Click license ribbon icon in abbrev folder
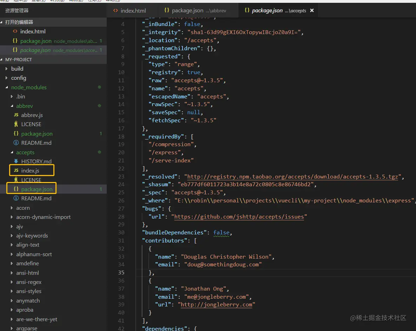This screenshot has height=331, width=416. pyautogui.click(x=16, y=124)
